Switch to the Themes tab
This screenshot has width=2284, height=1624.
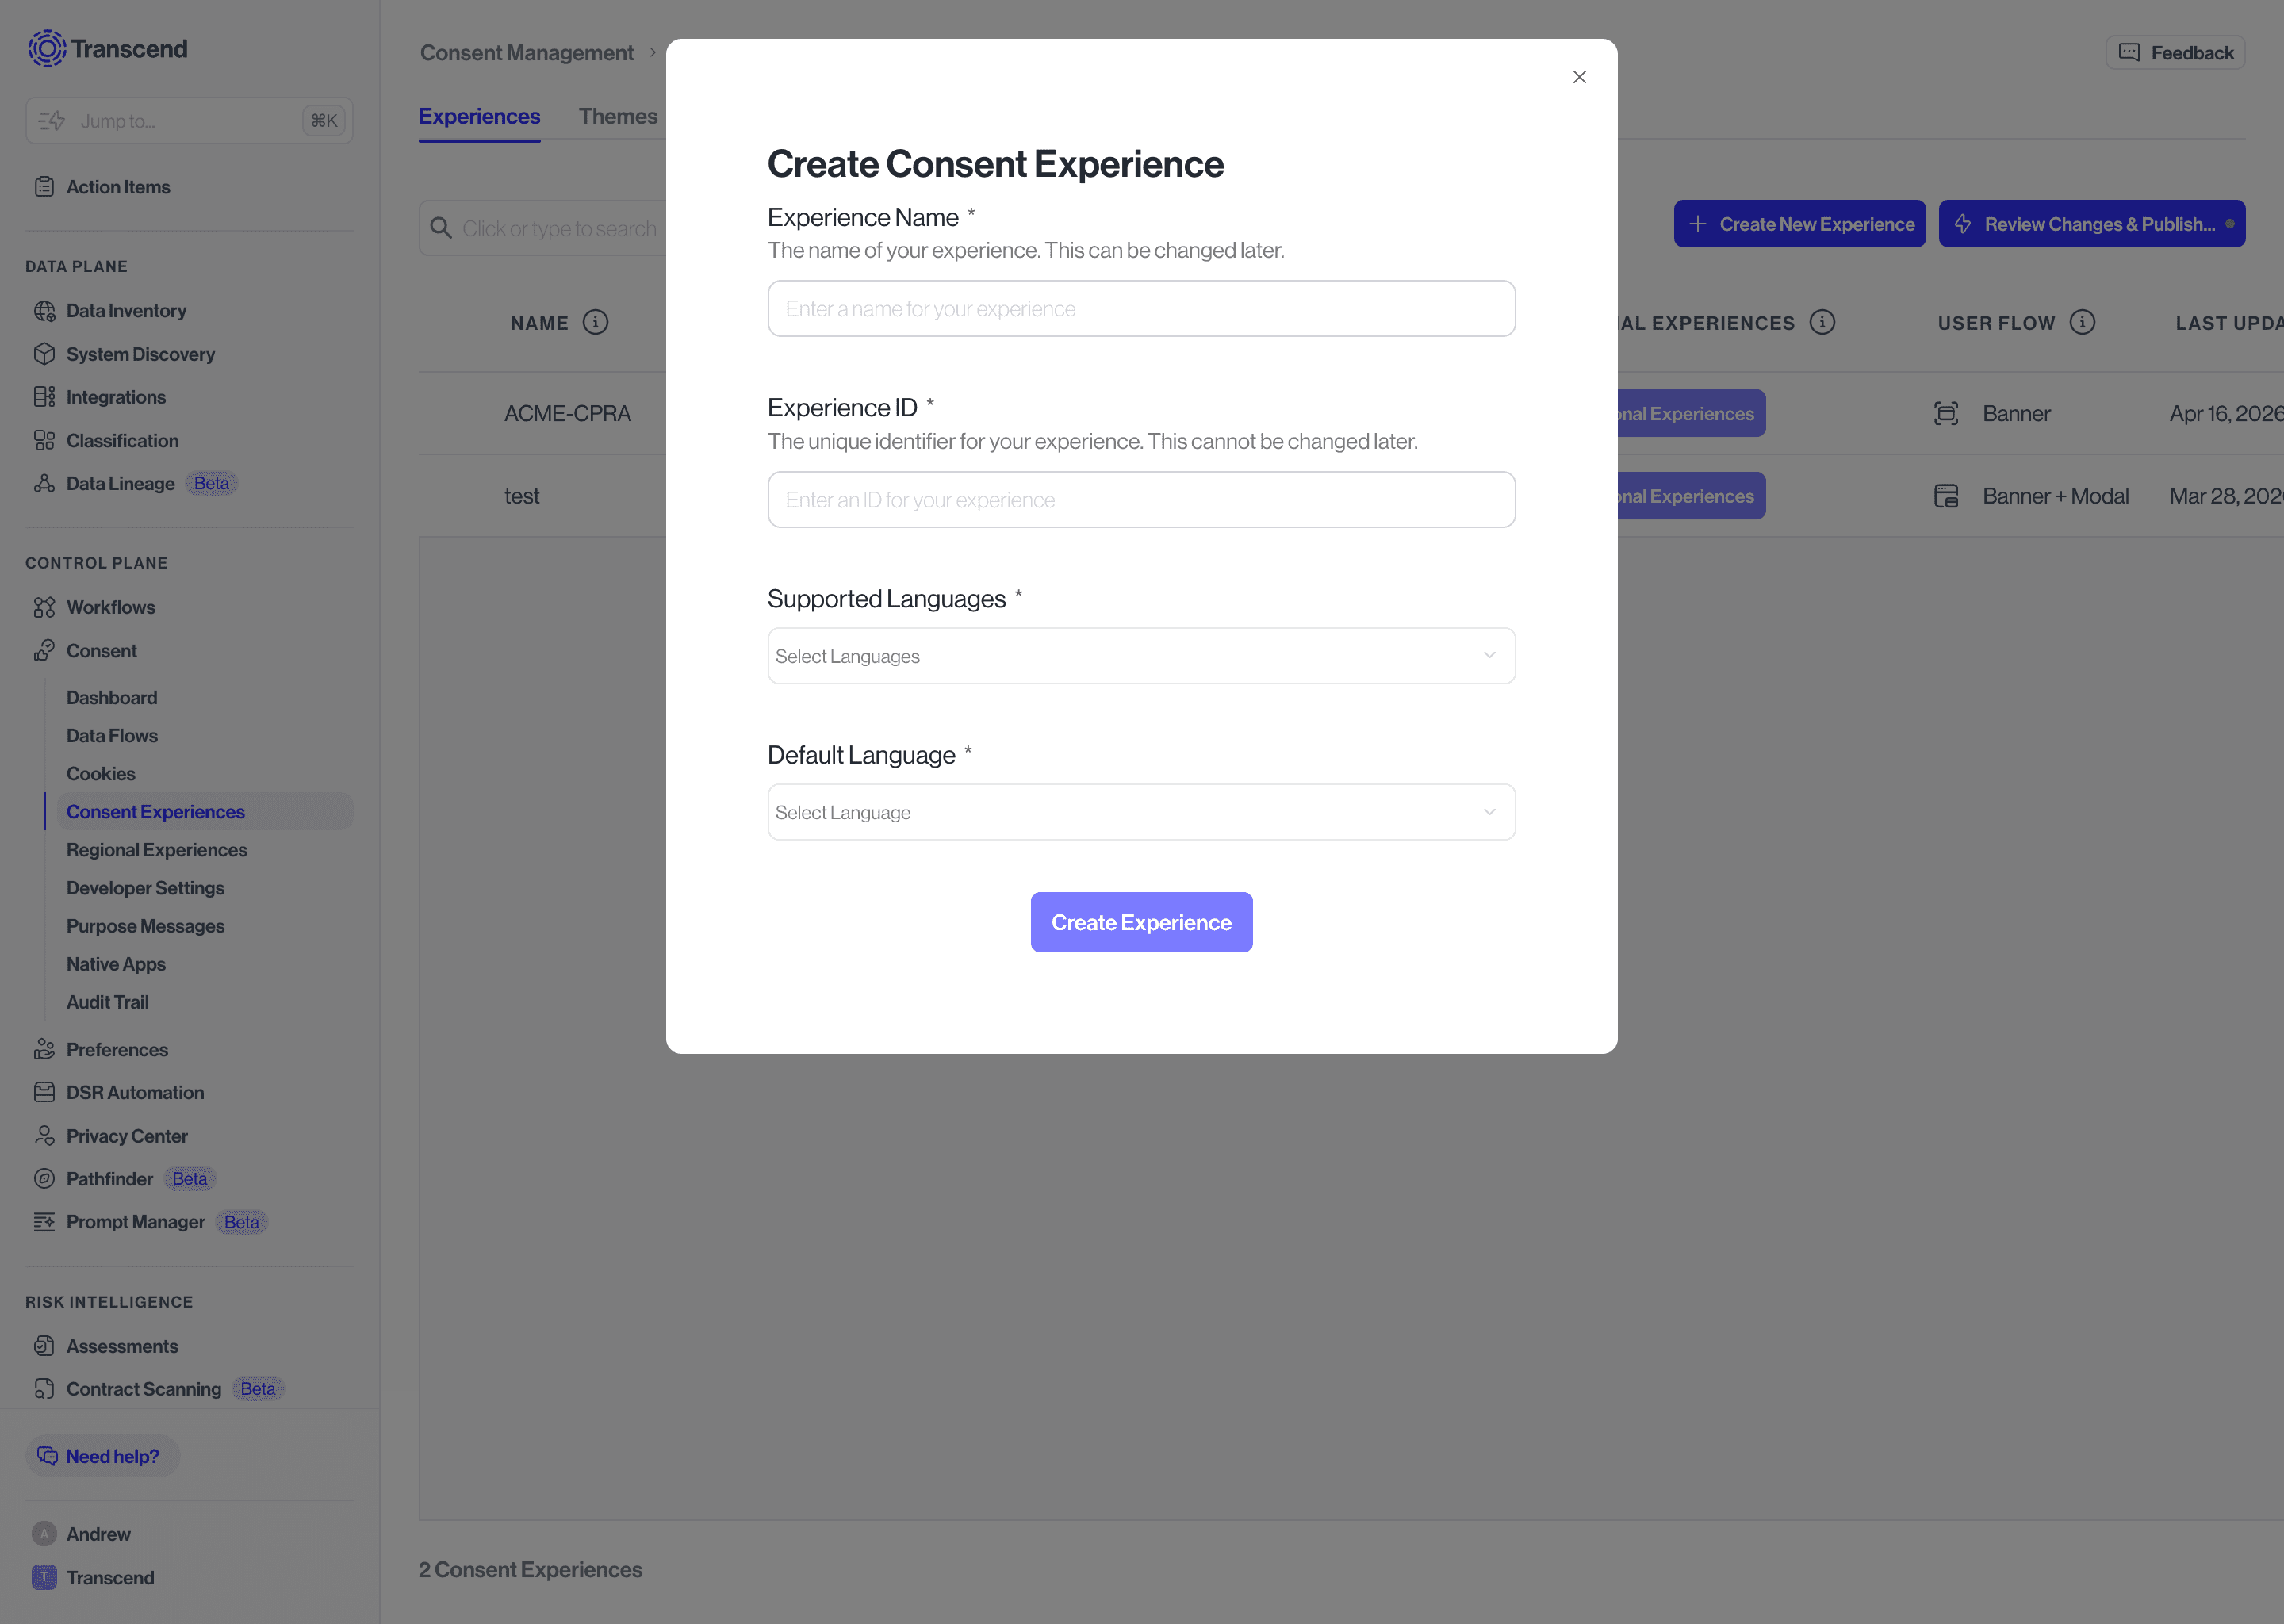pyautogui.click(x=618, y=116)
